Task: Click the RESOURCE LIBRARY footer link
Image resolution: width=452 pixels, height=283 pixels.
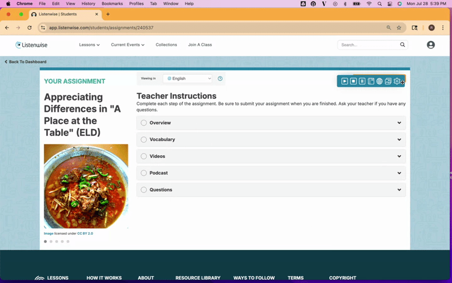Action: click(197, 278)
